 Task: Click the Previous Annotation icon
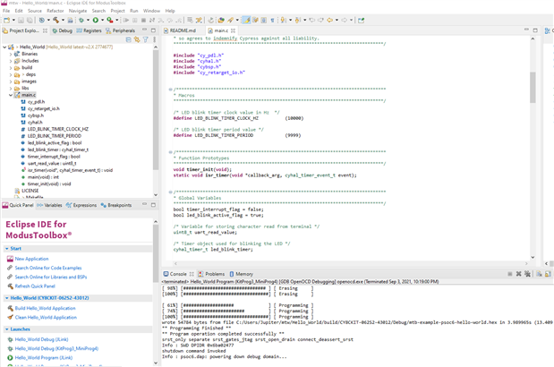point(297,20)
